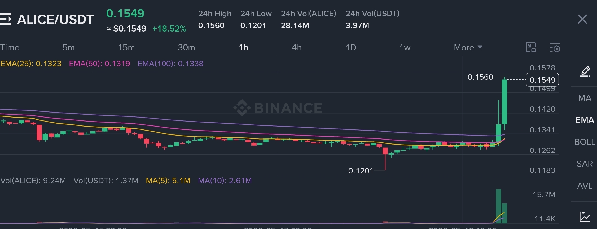Open the indicators chart icon

[585, 217]
